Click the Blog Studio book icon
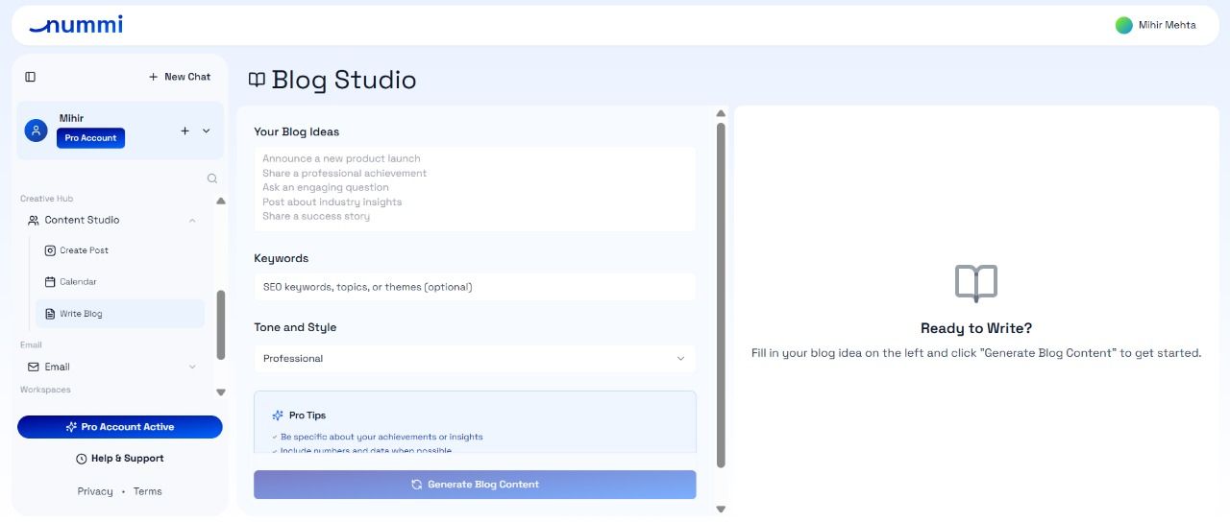The width and height of the screenshot is (1230, 522). (x=257, y=80)
